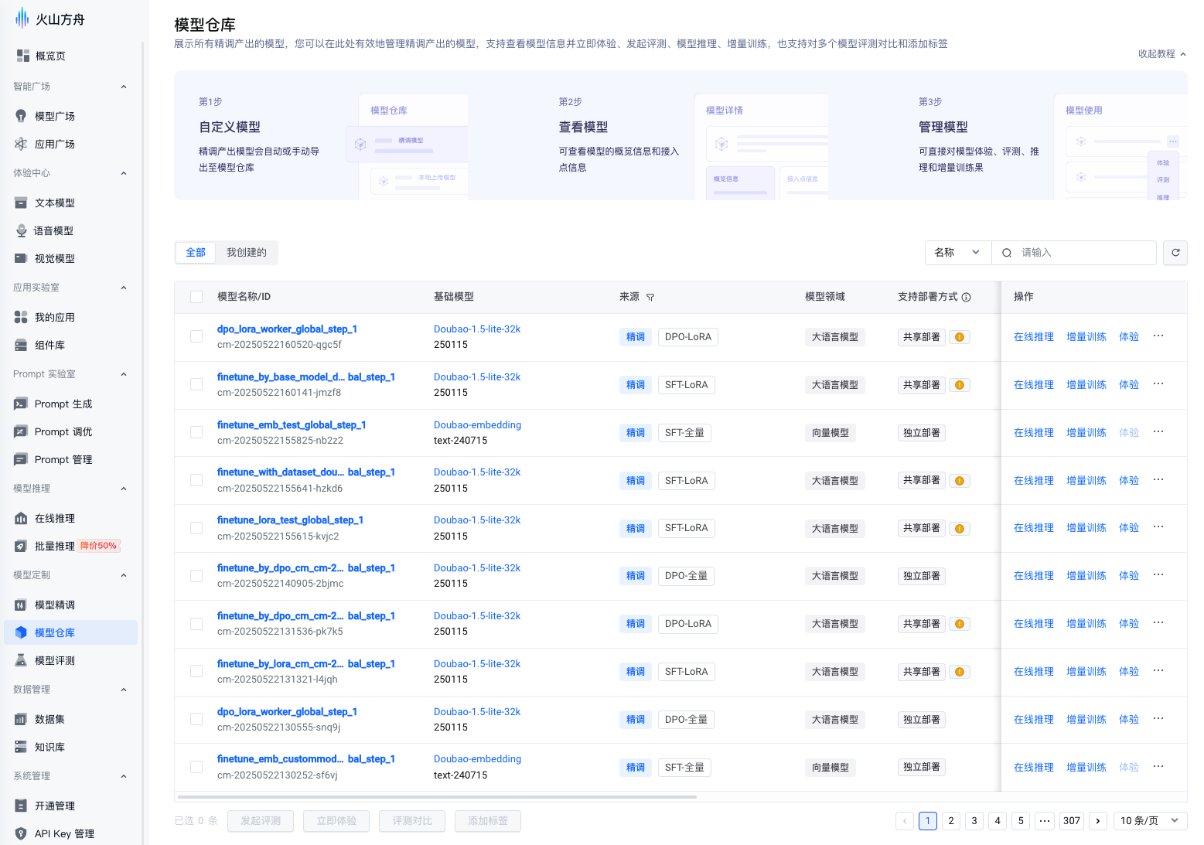Collapse the tutorial via 收起教程
The width and height of the screenshot is (1204, 845).
[1162, 54]
